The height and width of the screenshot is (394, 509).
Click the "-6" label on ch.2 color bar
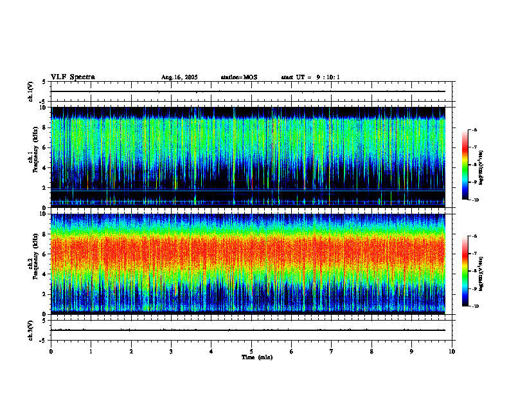click(474, 236)
